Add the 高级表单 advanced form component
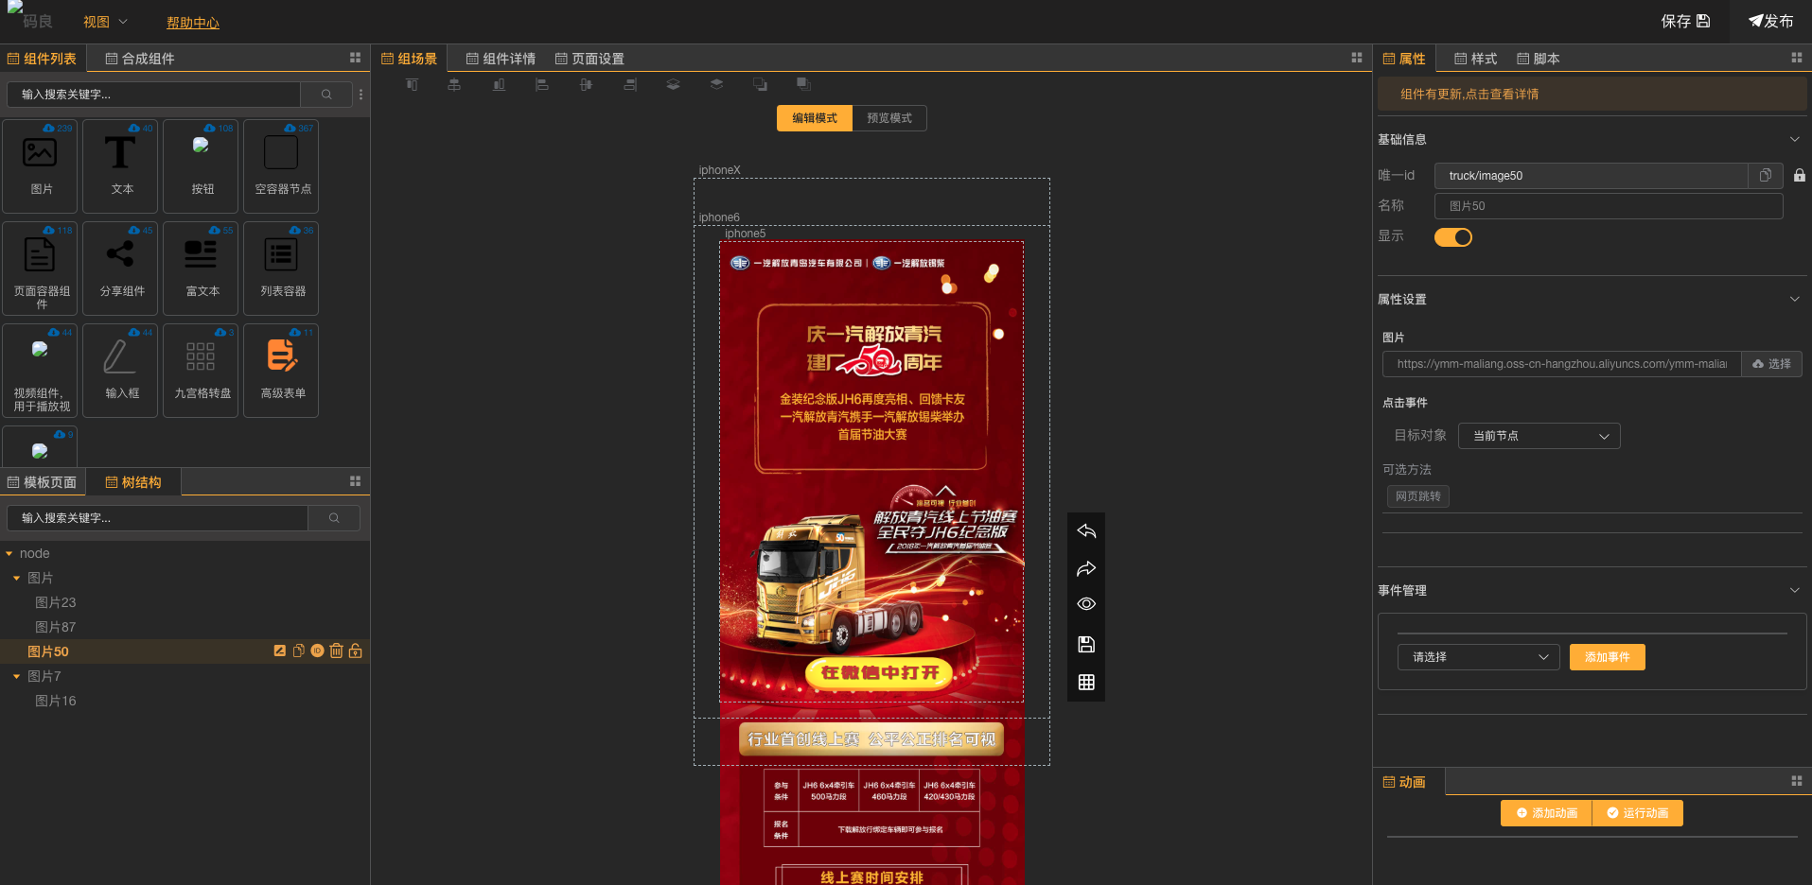Image resolution: width=1812 pixels, height=885 pixels. click(x=281, y=370)
